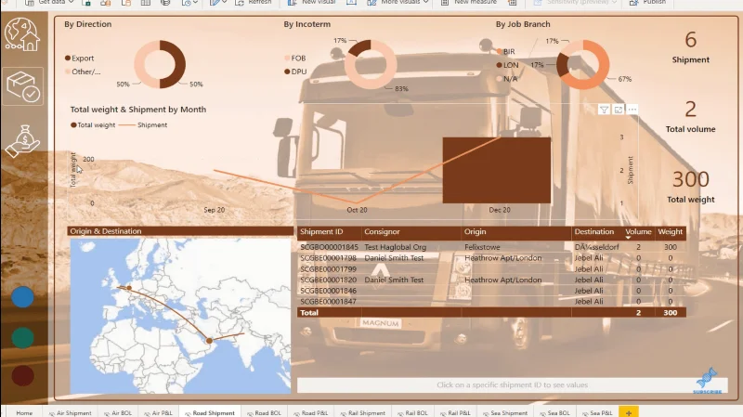Add a new page with the plus tab
This screenshot has width=743, height=417.
(x=629, y=412)
